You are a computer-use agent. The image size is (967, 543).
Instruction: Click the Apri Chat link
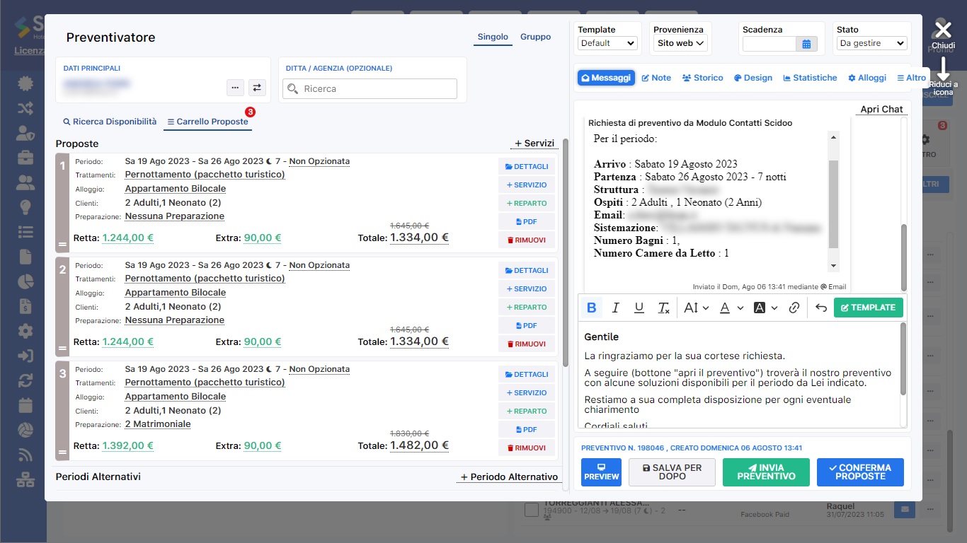pos(882,110)
